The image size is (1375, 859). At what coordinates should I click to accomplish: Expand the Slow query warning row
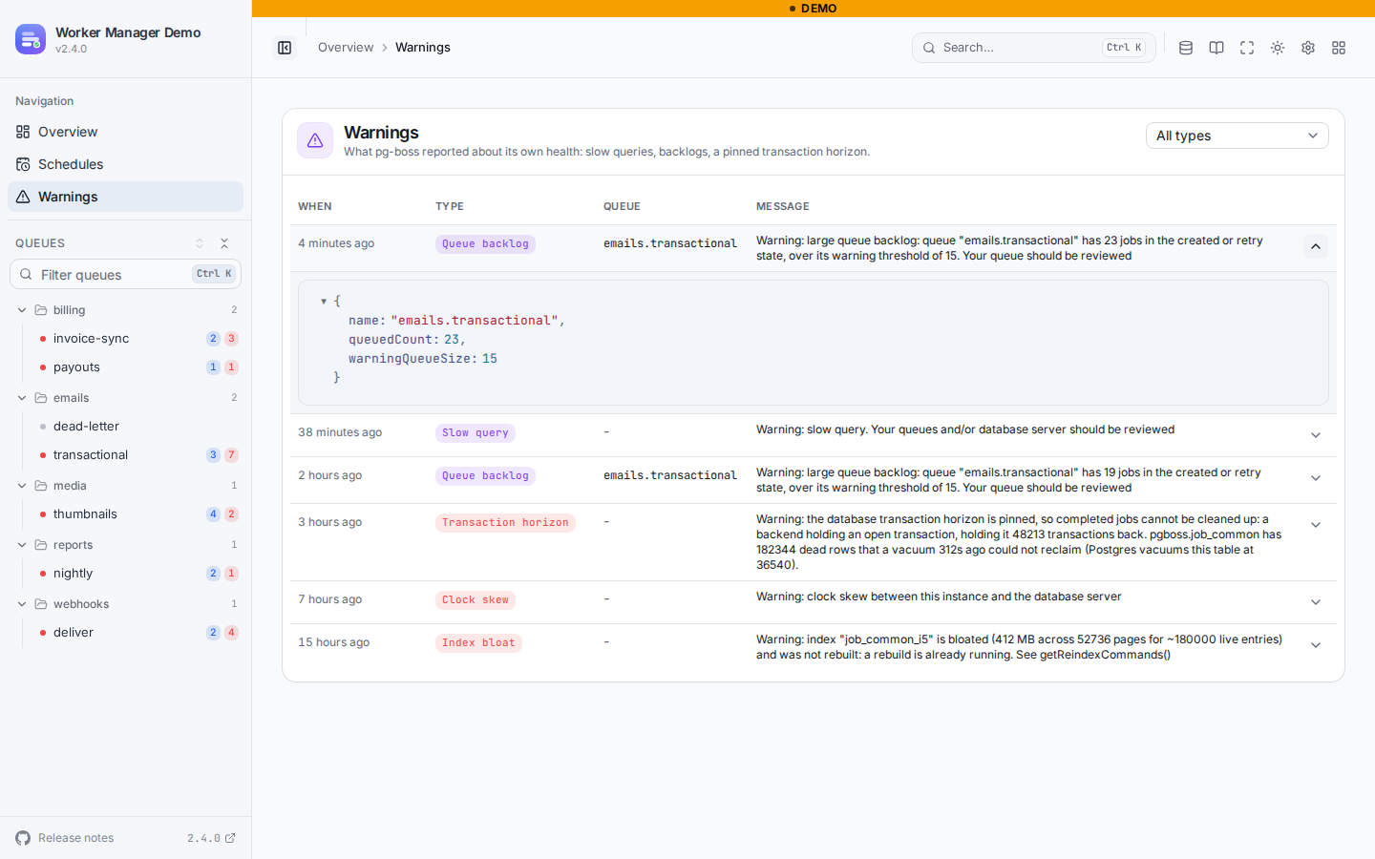pyautogui.click(x=1316, y=435)
